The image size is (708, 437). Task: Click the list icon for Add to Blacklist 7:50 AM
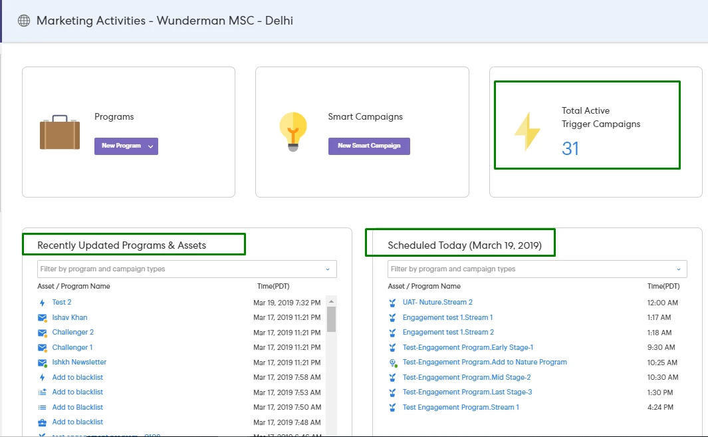42,408
